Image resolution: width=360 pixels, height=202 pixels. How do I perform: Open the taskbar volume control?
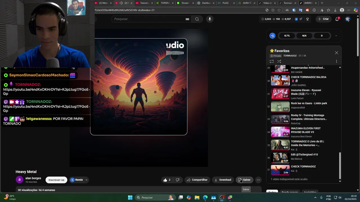(x=340, y=198)
